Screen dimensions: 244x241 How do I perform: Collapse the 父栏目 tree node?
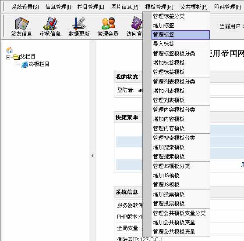8,57
